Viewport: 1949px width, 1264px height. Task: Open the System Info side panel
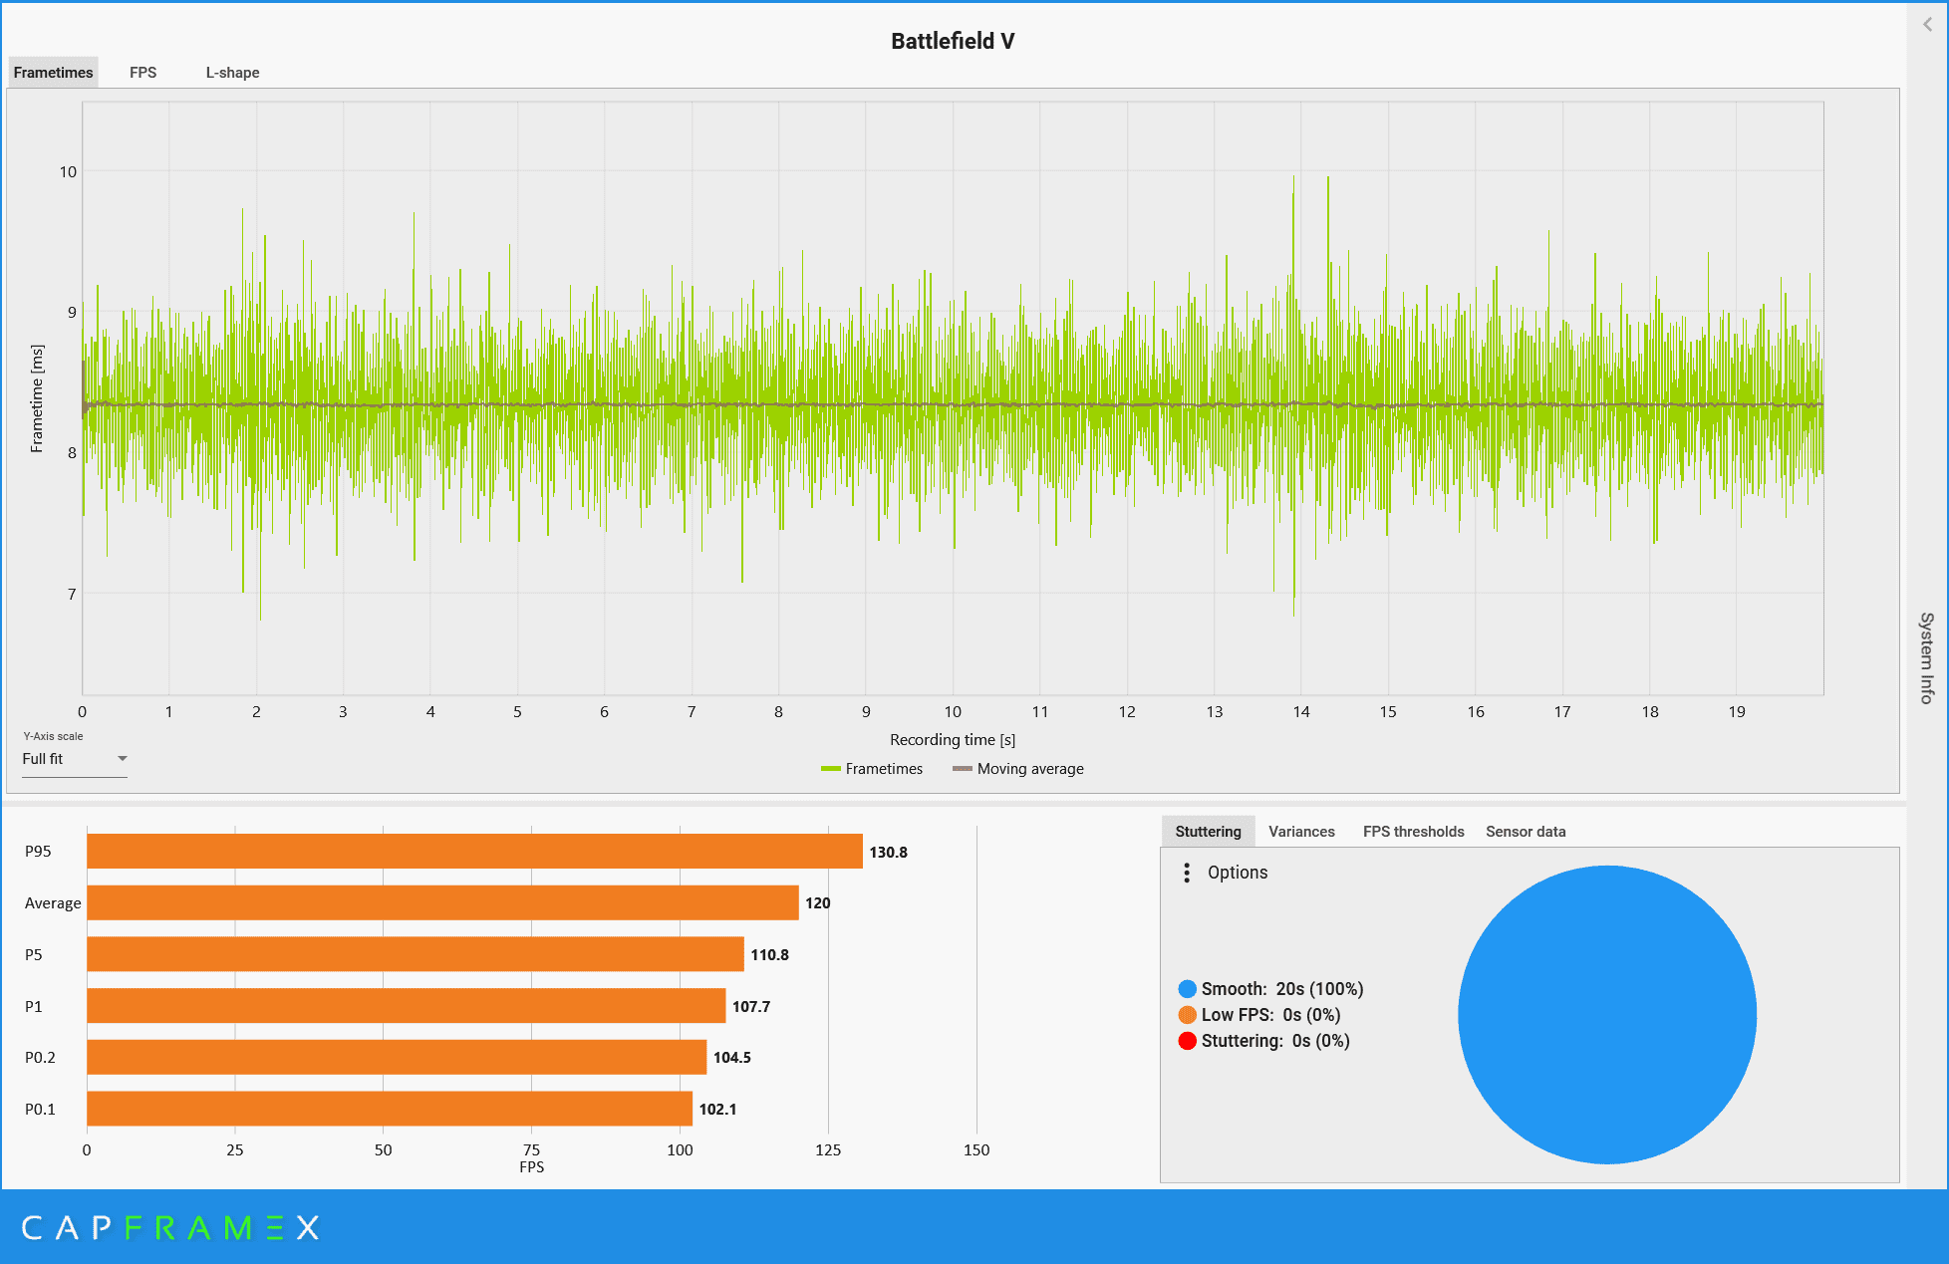1927,657
